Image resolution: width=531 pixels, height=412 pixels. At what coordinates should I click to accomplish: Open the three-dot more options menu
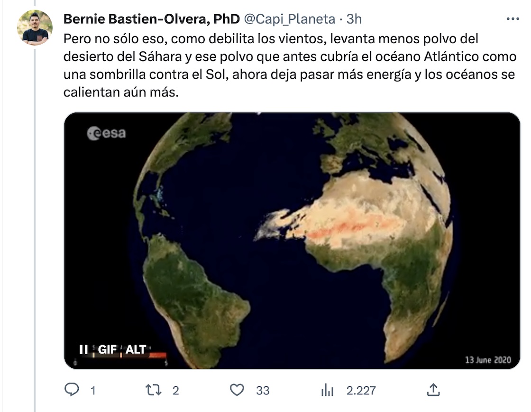click(513, 19)
